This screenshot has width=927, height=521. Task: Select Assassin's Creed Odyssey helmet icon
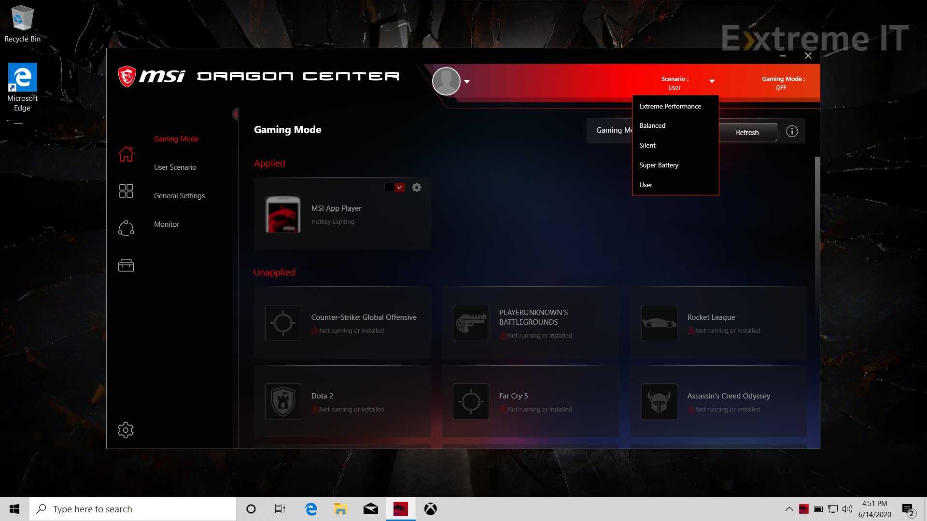pyautogui.click(x=659, y=401)
